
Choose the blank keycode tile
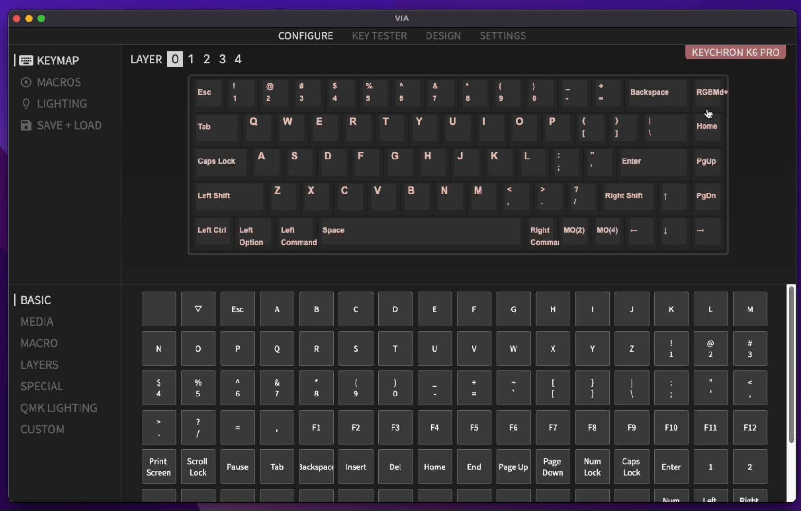coord(159,309)
